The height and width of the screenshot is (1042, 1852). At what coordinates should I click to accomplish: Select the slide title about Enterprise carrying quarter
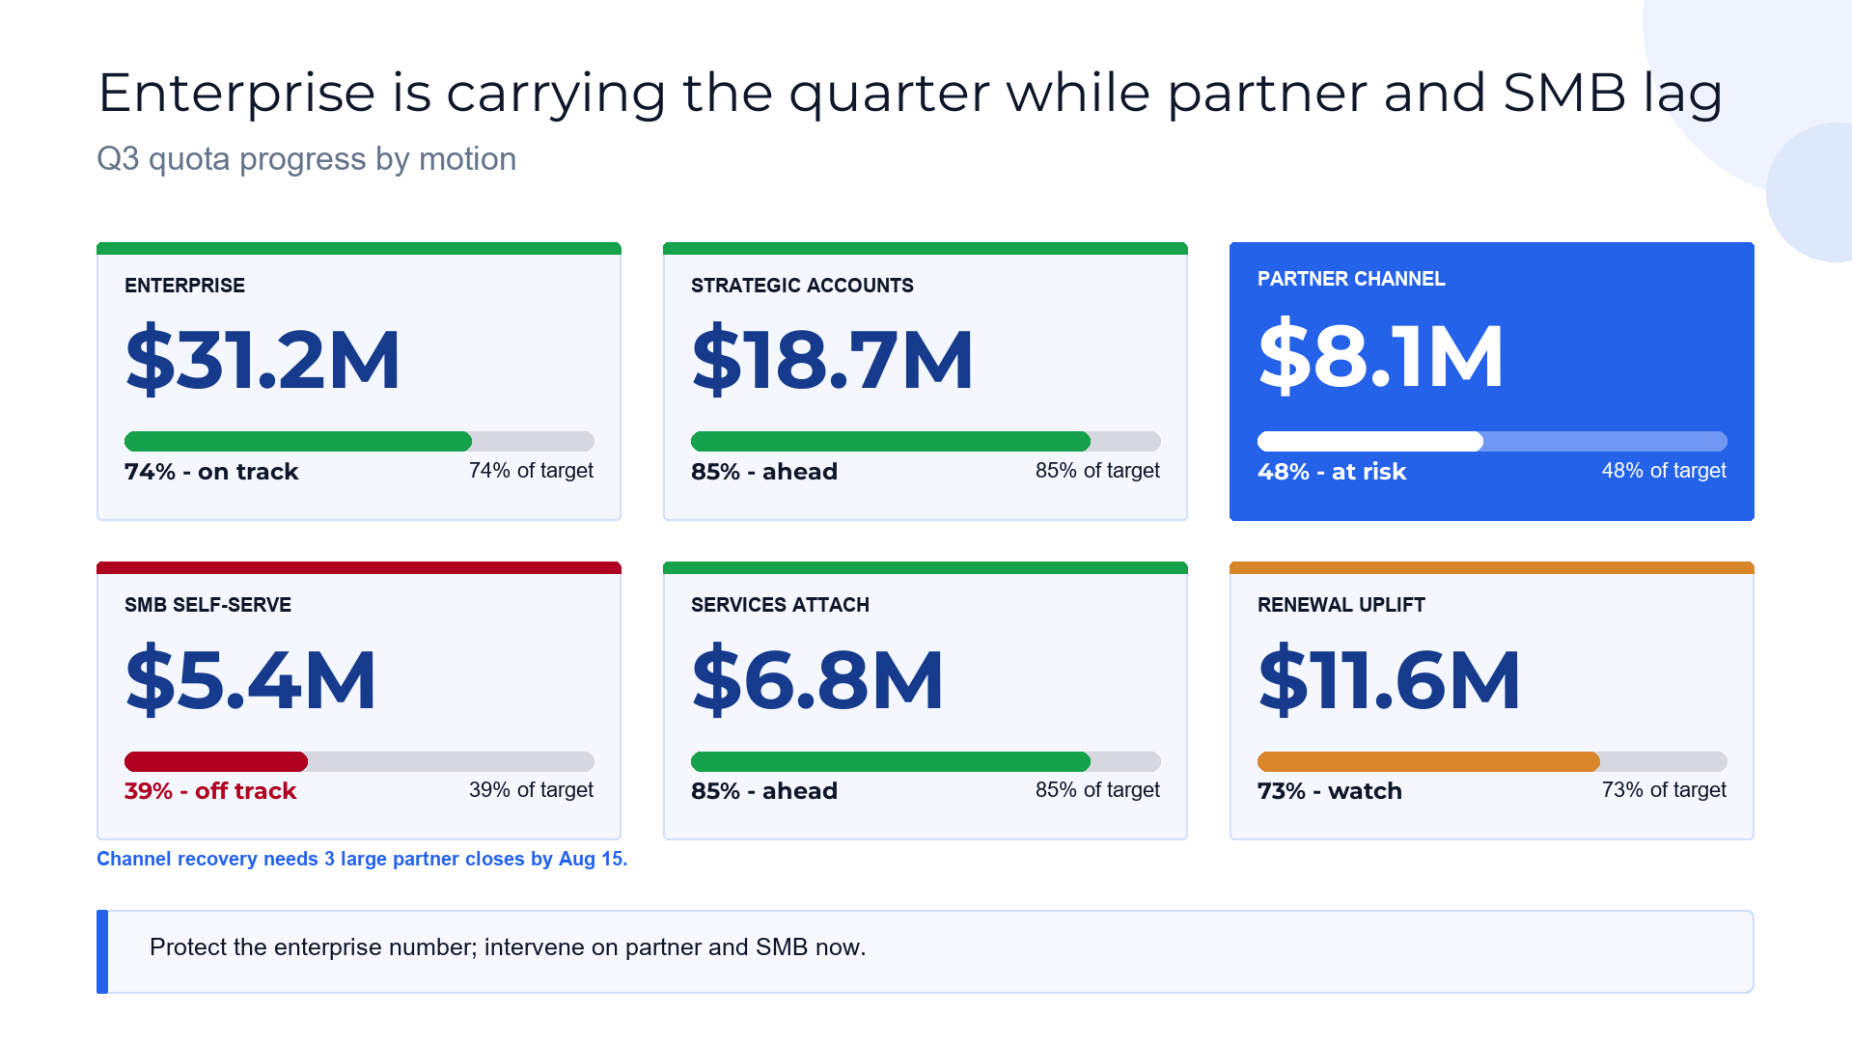coord(910,94)
